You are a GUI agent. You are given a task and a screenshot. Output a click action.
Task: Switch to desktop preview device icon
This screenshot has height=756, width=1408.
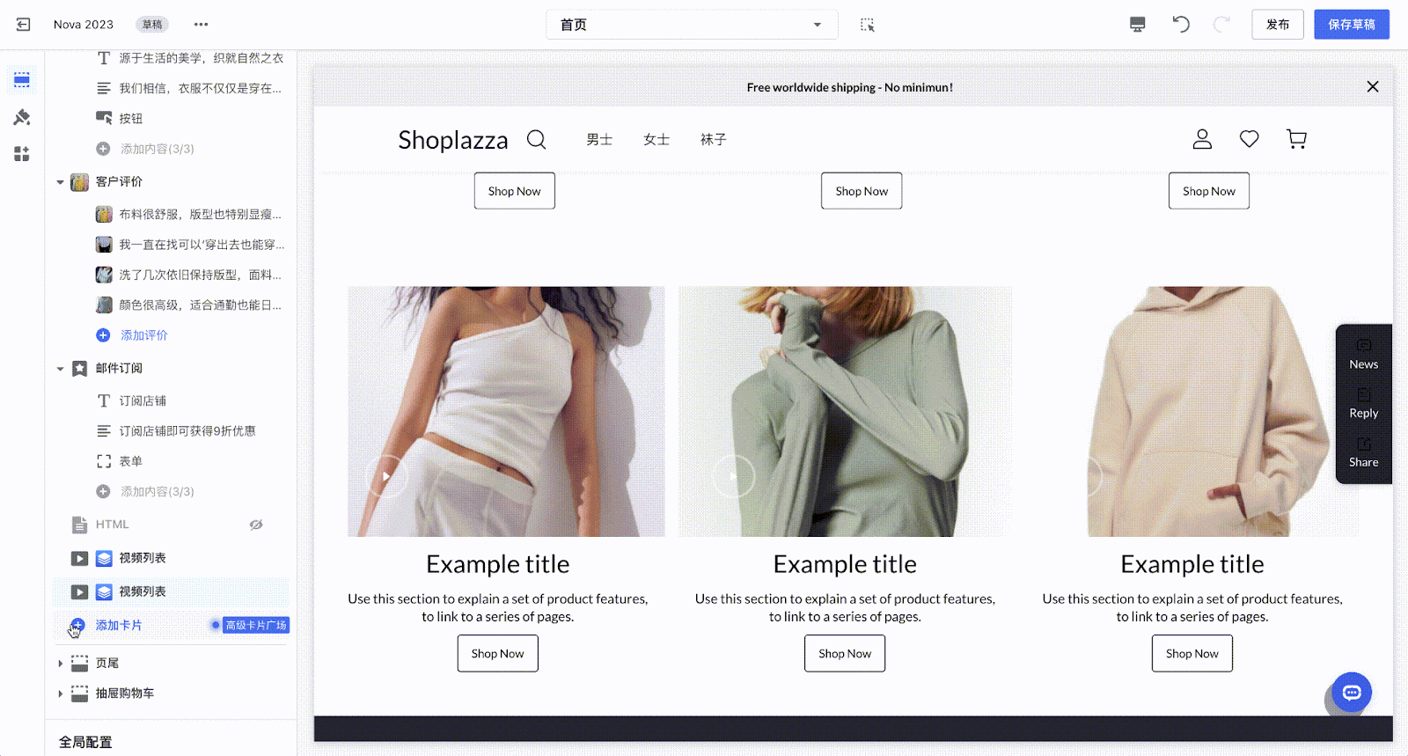tap(1138, 25)
